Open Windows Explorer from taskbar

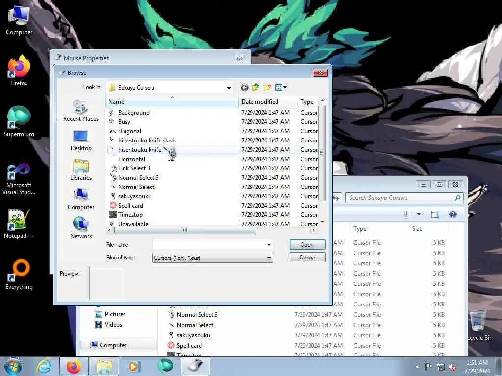tap(104, 366)
